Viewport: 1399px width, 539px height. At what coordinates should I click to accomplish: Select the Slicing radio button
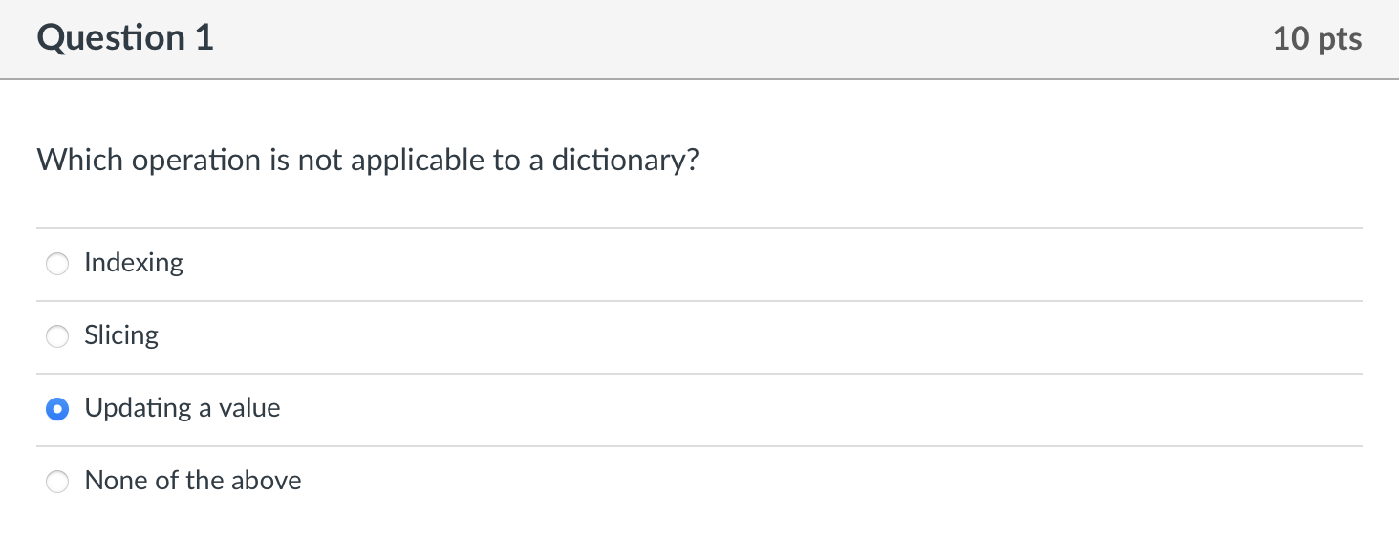pos(58,336)
